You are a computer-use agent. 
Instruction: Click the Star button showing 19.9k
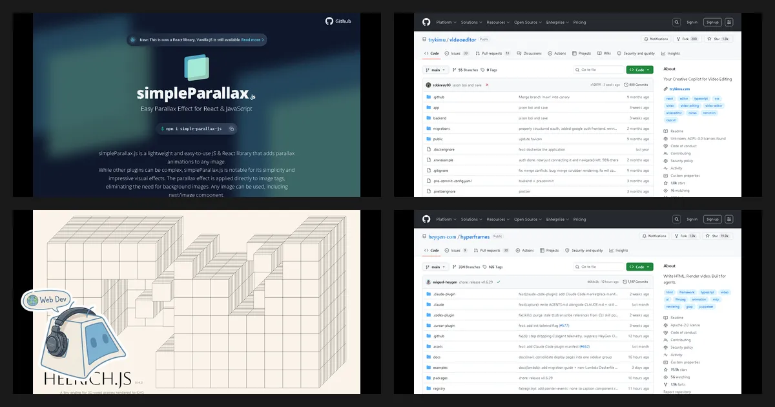pyautogui.click(x=719, y=236)
